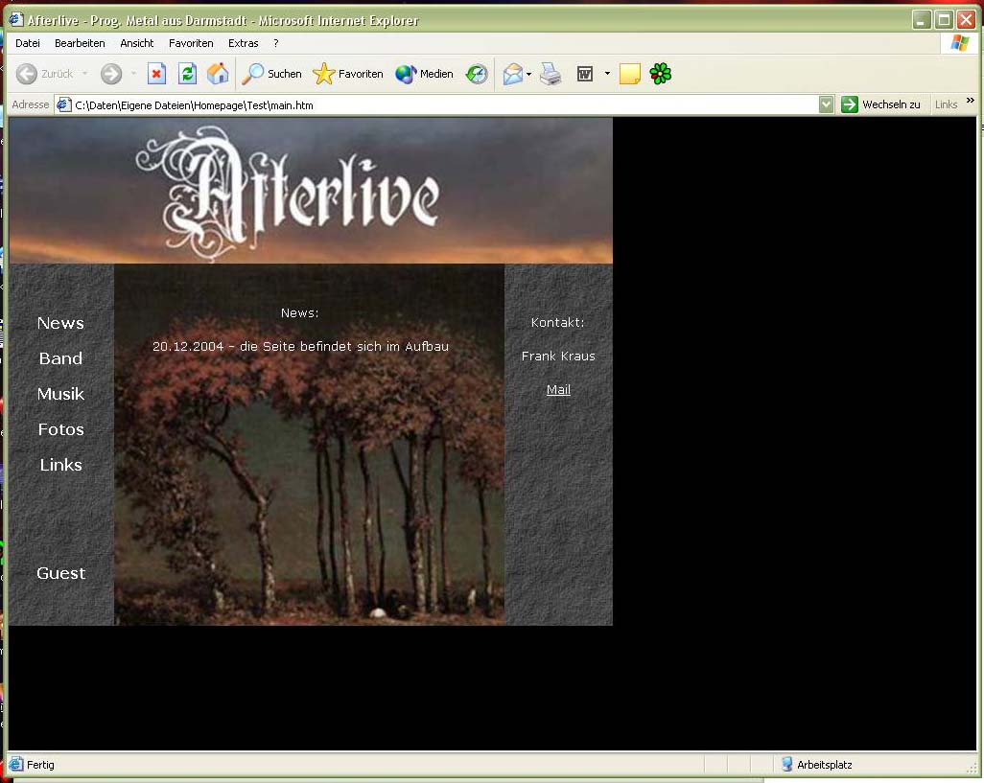Screen dimensions: 984x783
Task: Open the Ansicht menu
Action: click(x=137, y=43)
